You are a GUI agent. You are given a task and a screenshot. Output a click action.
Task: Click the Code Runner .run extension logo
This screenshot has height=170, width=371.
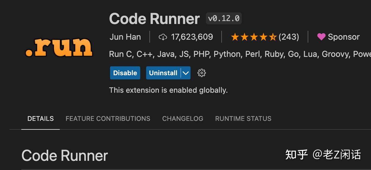59,47
